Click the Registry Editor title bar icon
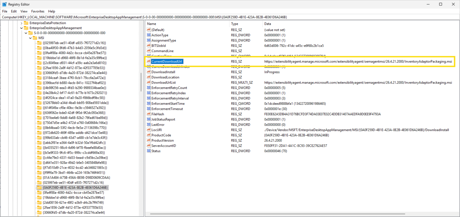The image size is (460, 217). point(4,4)
